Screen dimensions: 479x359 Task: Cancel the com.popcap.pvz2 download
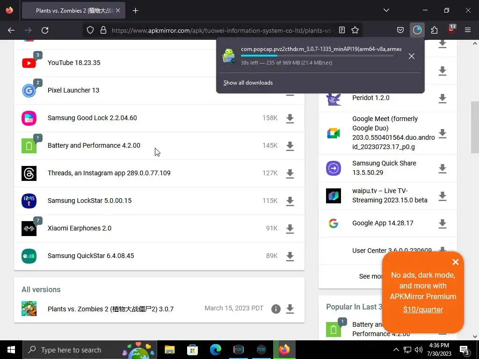(x=412, y=56)
